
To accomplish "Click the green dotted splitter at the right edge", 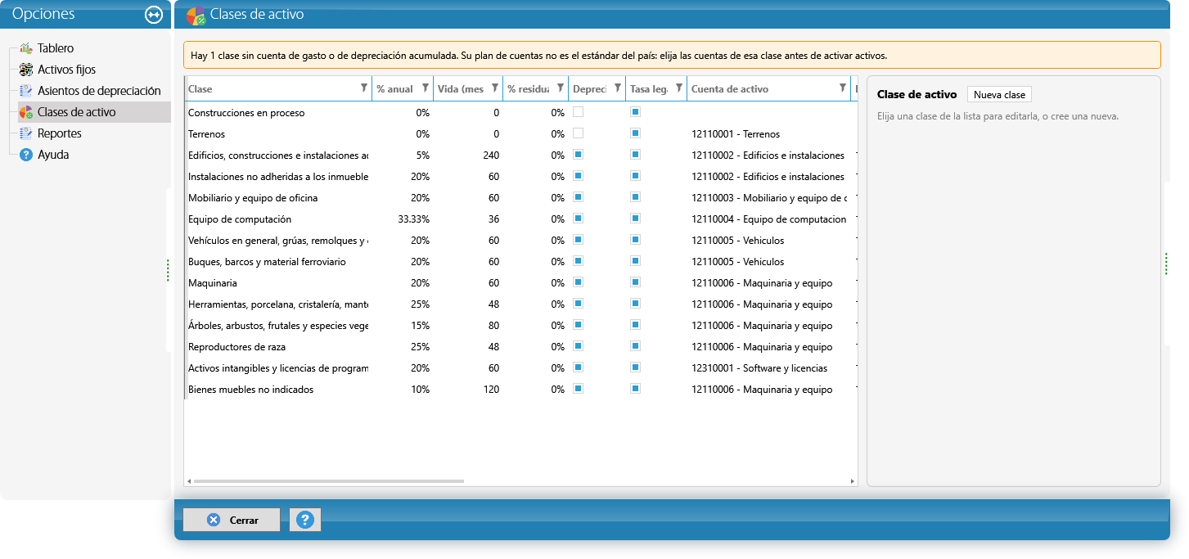I will click(x=1166, y=264).
